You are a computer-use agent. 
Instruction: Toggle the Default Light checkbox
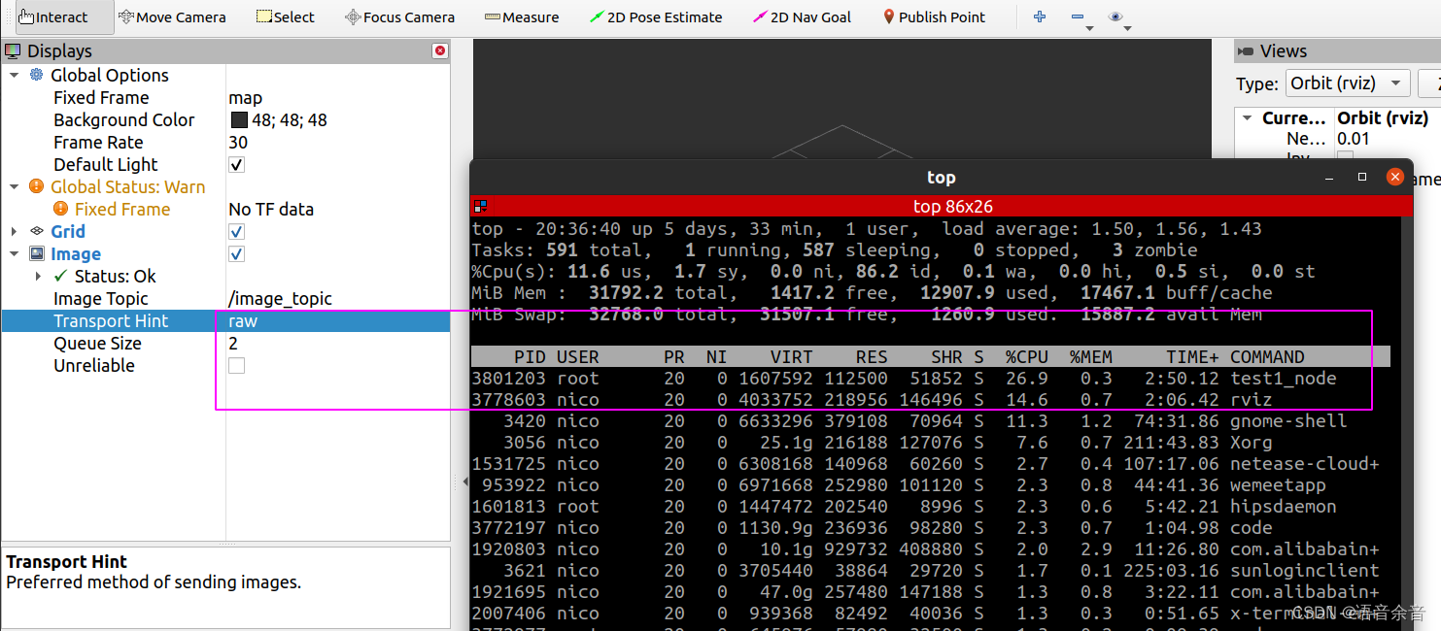[x=236, y=164]
